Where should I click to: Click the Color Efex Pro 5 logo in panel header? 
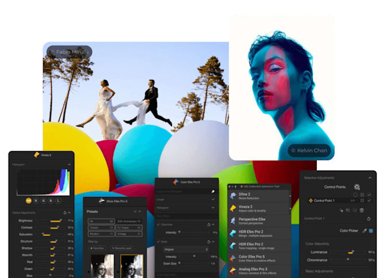point(176,182)
